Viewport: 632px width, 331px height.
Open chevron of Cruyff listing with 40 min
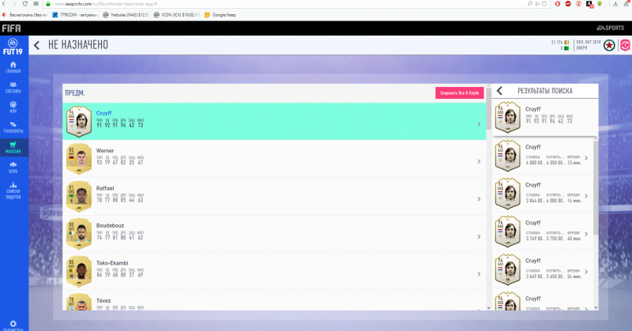[586, 235]
